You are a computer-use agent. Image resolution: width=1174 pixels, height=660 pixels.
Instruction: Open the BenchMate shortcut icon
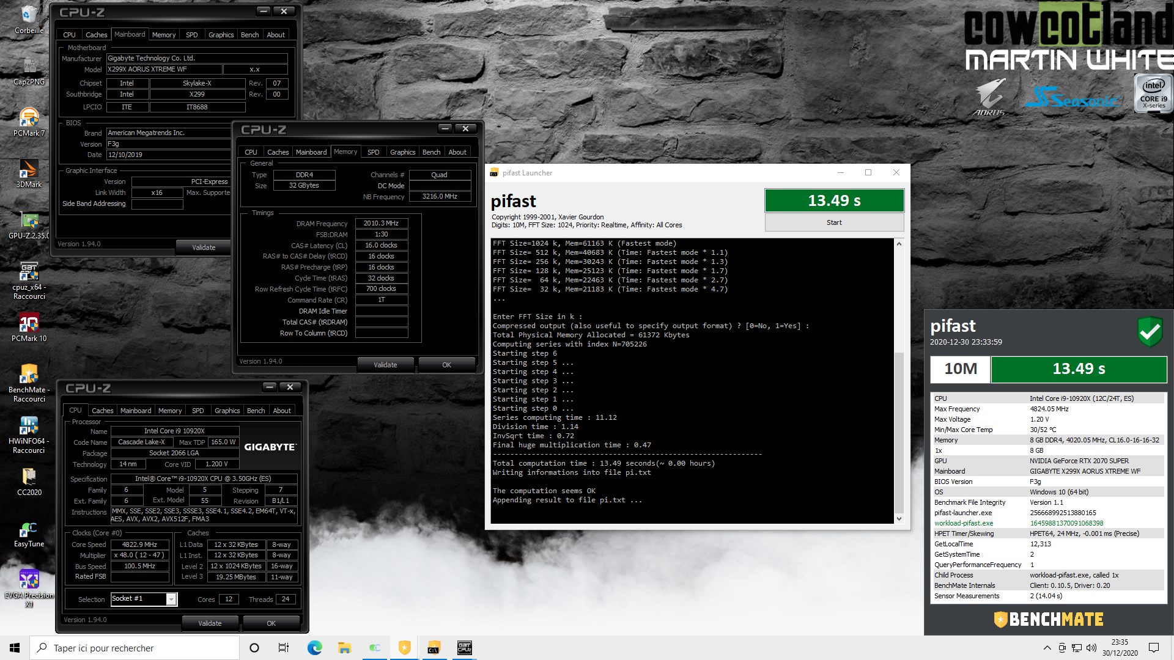tap(29, 383)
